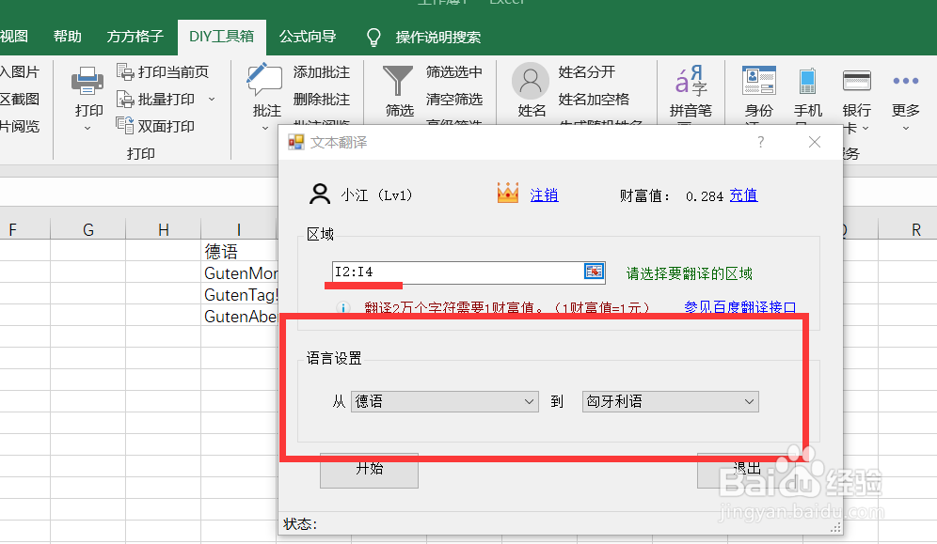This screenshot has height=544, width=937.
Task: Switch to the DIY工具箱 ribbon tab
Action: [x=221, y=37]
